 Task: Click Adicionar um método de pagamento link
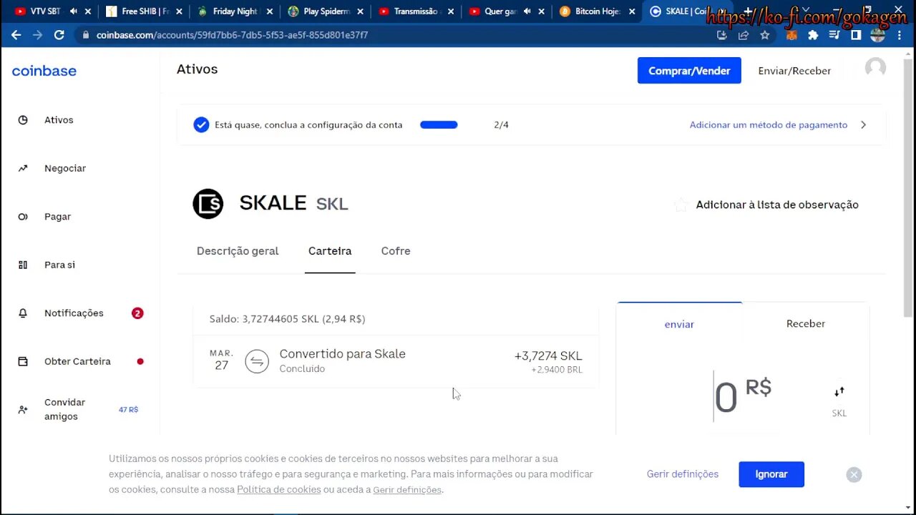[x=769, y=124]
